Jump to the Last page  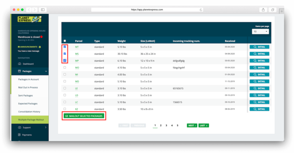204,126
